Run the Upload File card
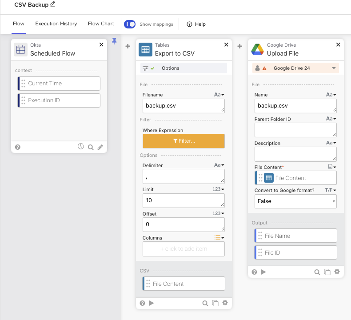Viewport: 351px width, 320px height. tap(263, 272)
